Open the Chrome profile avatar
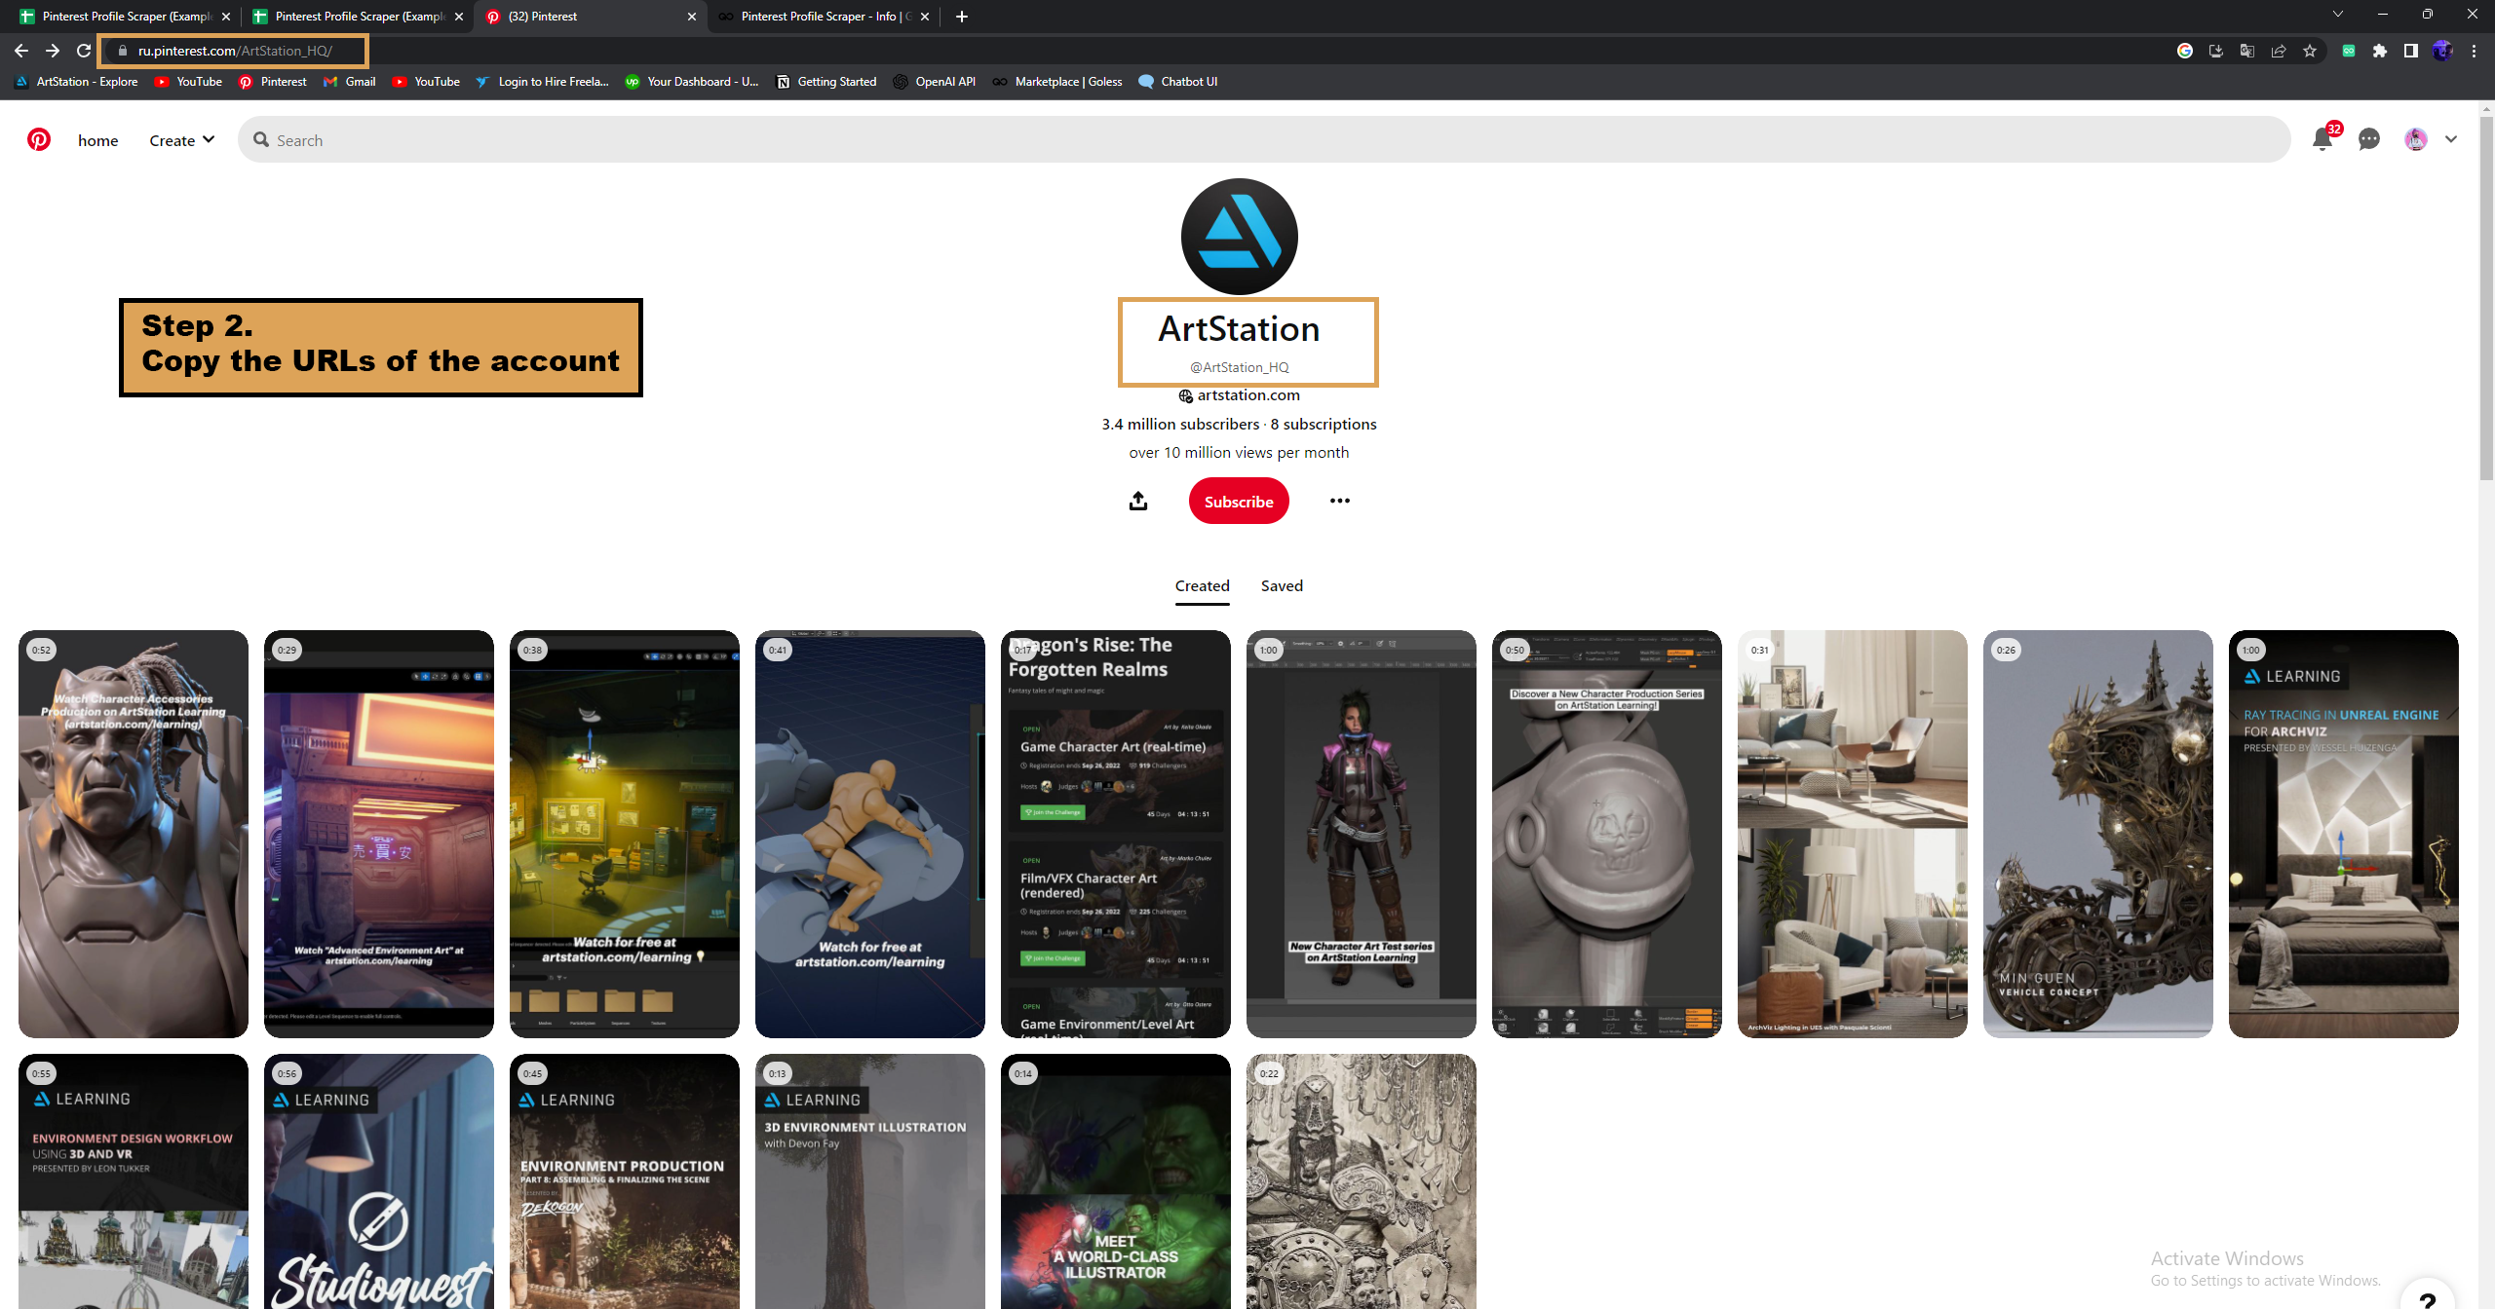 pyautogui.click(x=2442, y=51)
